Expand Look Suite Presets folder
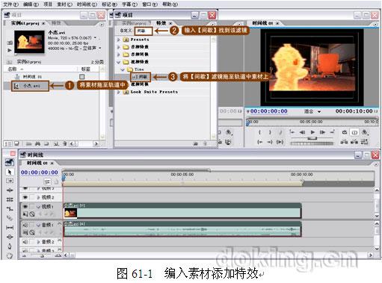 point(119,92)
